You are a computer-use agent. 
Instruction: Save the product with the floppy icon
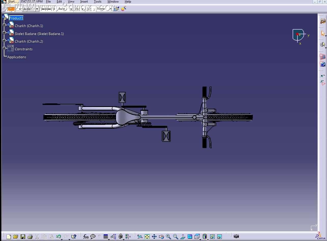[x=23, y=237]
